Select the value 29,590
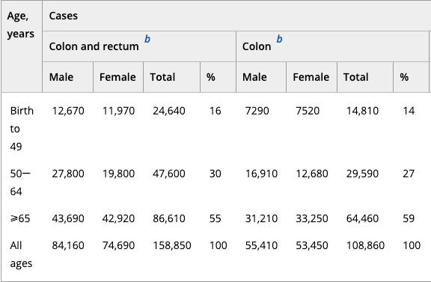Screen dimensions: 431x282 tap(362, 174)
